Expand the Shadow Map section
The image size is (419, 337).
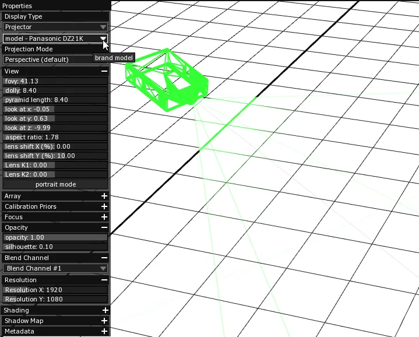pyautogui.click(x=104, y=321)
